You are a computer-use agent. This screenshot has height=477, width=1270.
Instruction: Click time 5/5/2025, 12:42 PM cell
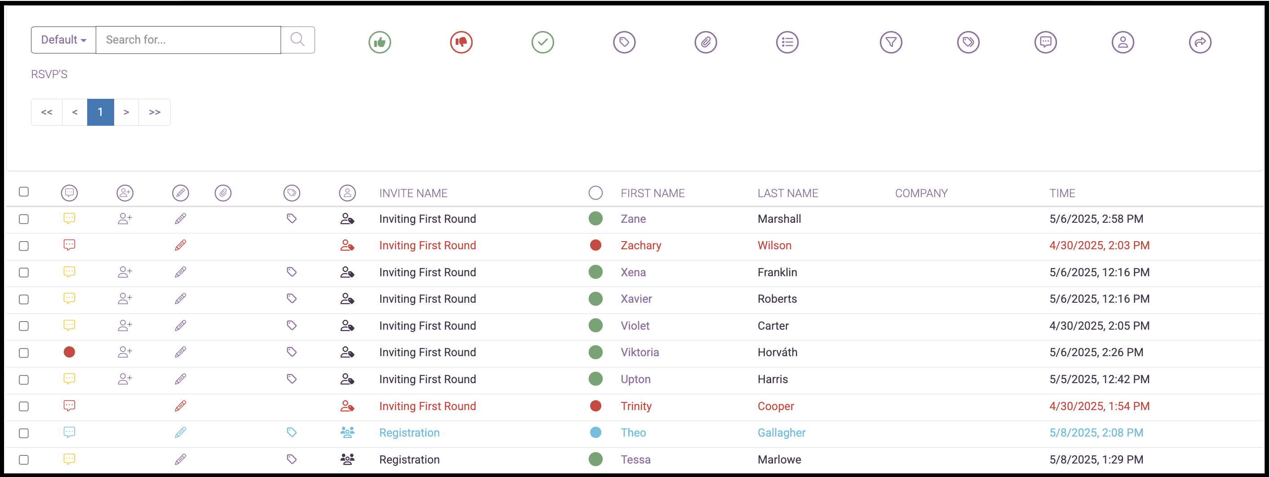[x=1099, y=379]
